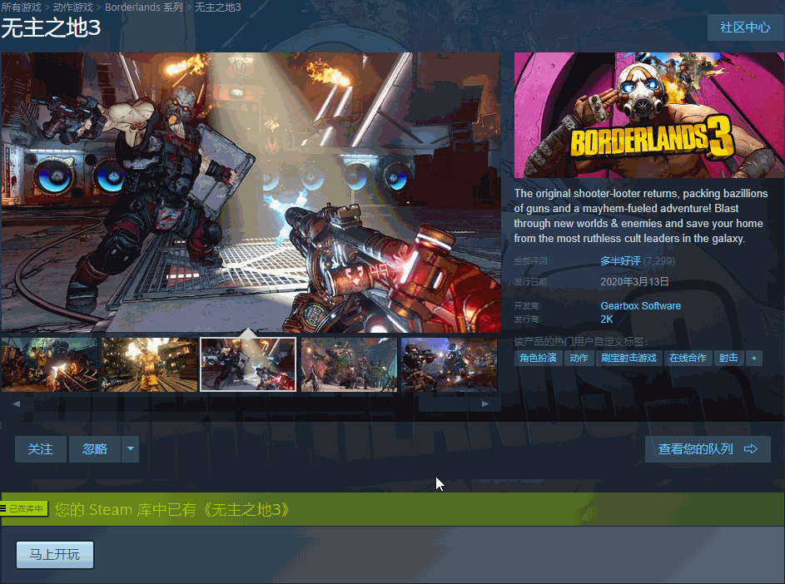Open the 多半好评 review summary link
The width and height of the screenshot is (785, 584).
(x=620, y=260)
